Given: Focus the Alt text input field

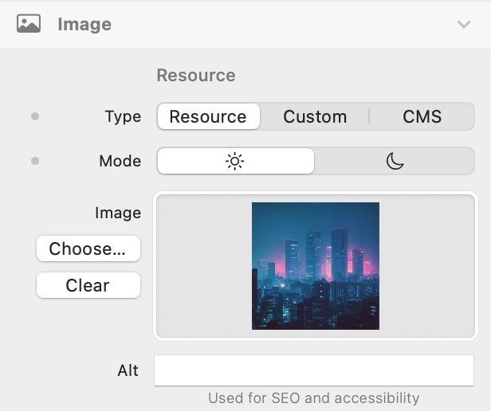Looking at the screenshot, I should click(314, 370).
